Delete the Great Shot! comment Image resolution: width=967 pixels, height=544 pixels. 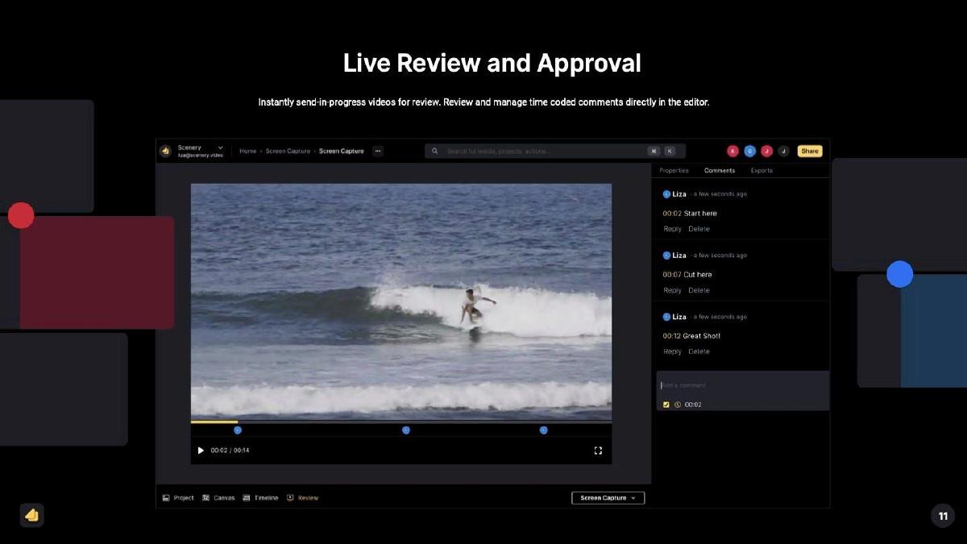(699, 351)
